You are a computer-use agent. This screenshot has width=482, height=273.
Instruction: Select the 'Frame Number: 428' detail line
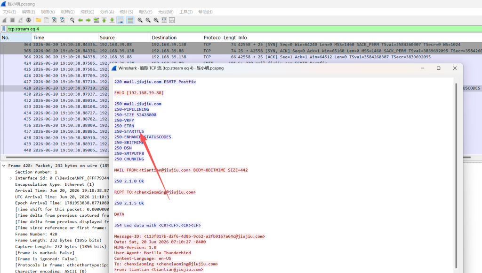tap(36, 234)
